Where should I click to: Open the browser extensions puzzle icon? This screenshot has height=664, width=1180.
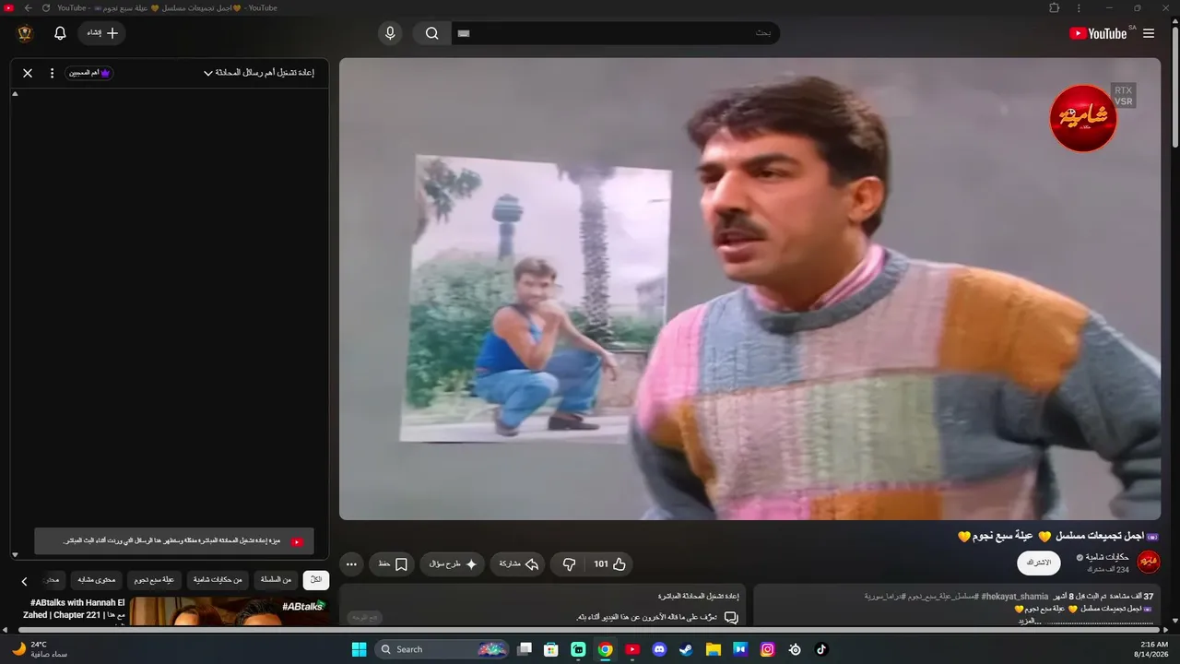click(1055, 8)
